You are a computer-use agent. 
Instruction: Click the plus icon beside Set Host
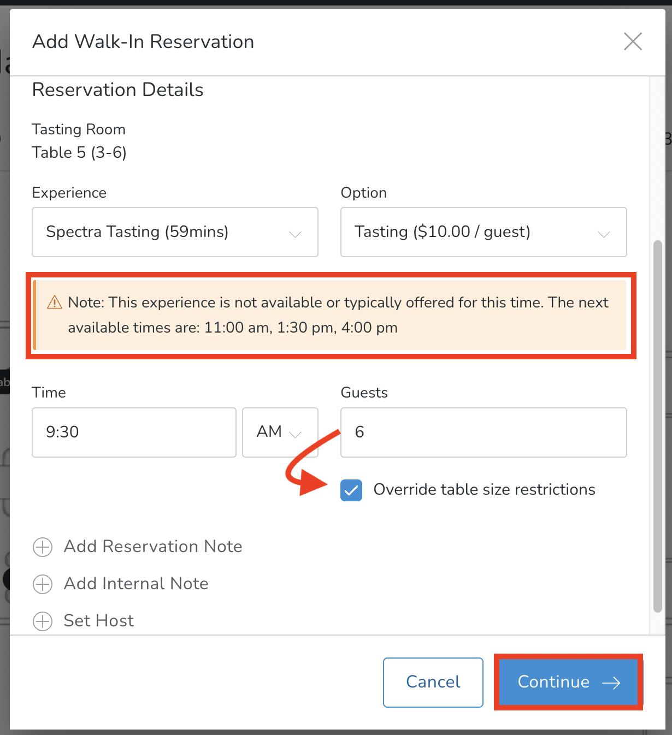pyautogui.click(x=42, y=621)
